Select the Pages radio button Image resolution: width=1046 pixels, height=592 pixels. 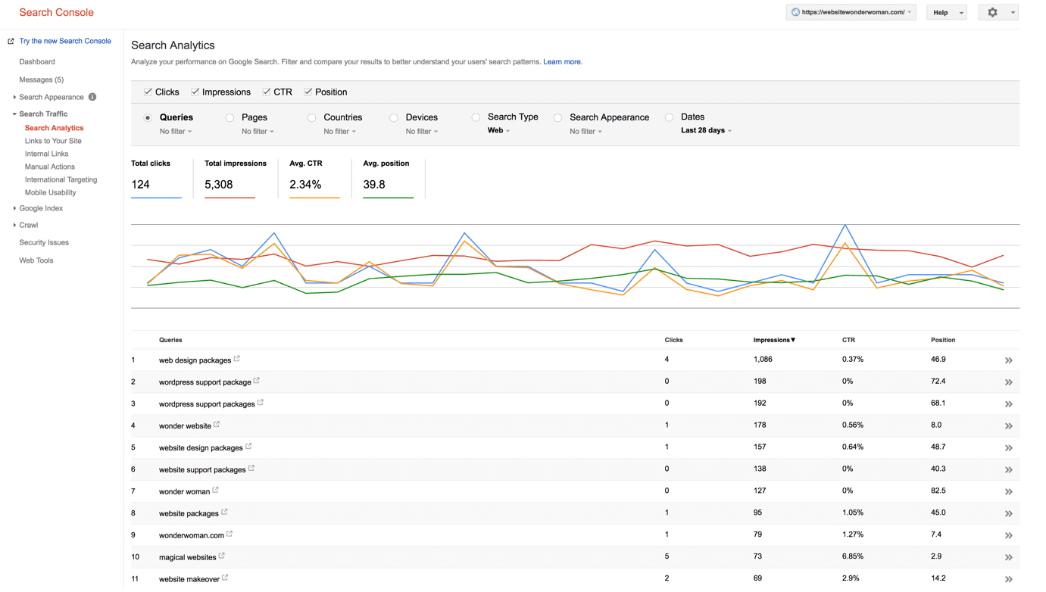pyautogui.click(x=229, y=117)
